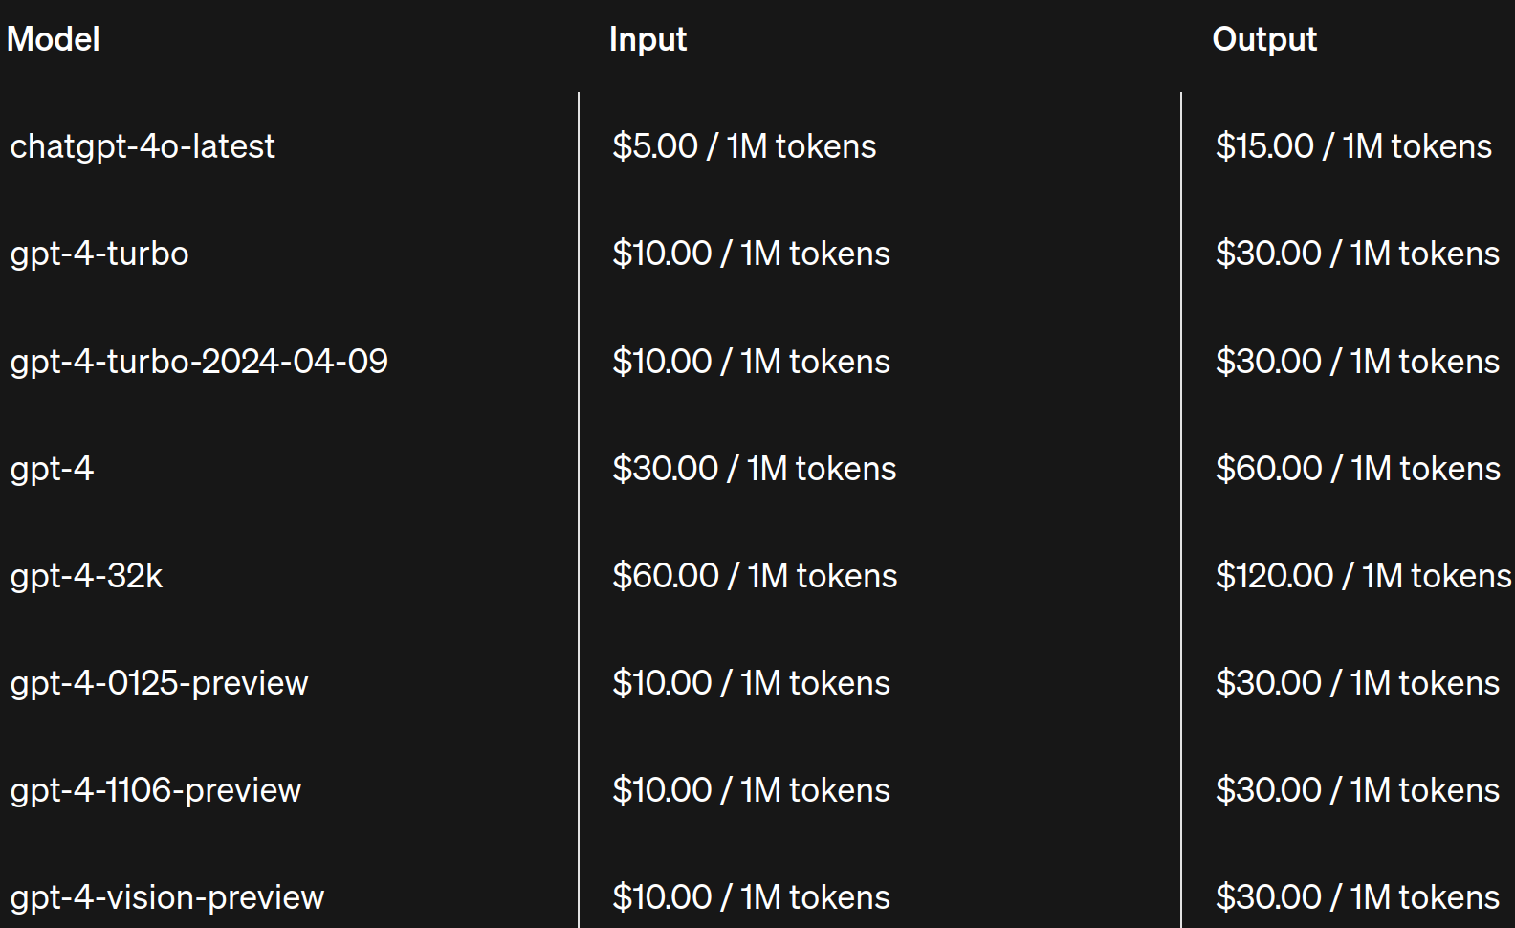Select the gpt-4-1106-preview model name
The image size is (1515, 928).
155,790
